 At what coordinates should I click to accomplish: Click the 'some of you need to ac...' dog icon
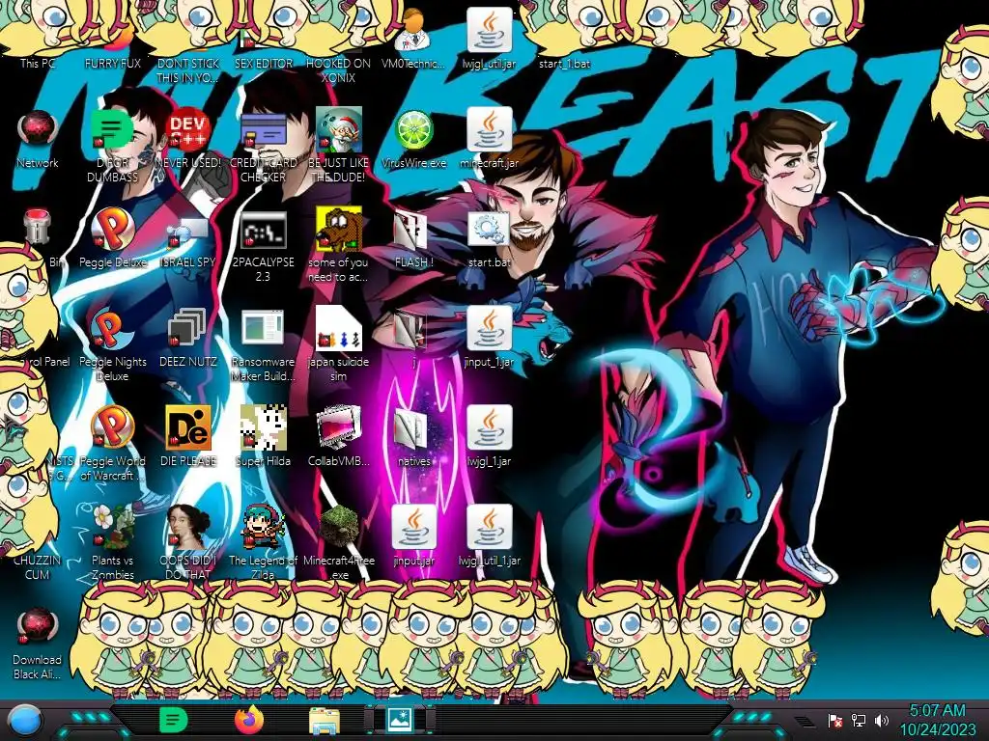339,230
